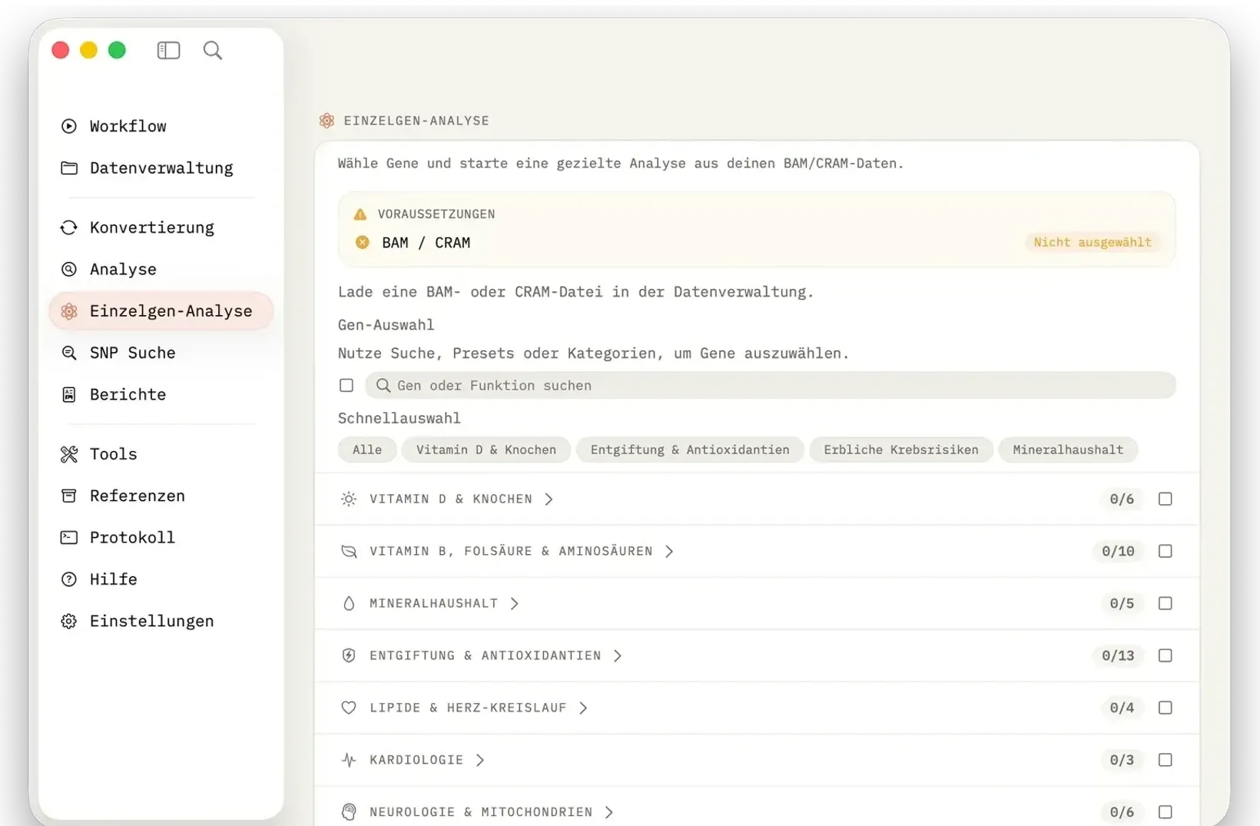
Task: Enable the Mineralhaushalt category checkbox
Action: (1165, 603)
